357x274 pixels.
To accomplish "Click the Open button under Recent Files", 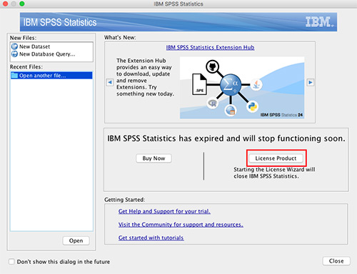I will (x=76, y=240).
